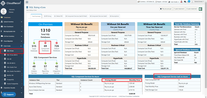
Task: Click the Onpremise Security lock icon
Action: [2, 88]
